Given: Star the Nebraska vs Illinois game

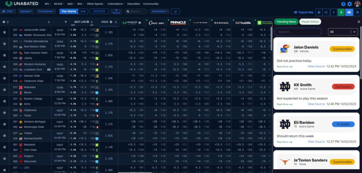Looking at the screenshot, I should pos(4,90).
